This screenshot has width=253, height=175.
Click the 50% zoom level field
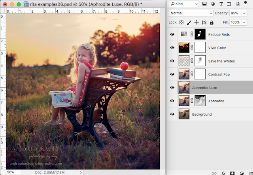pos(11,172)
